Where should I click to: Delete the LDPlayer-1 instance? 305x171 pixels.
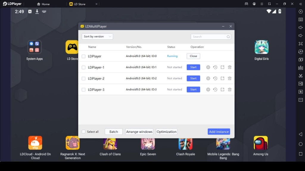coord(230,67)
